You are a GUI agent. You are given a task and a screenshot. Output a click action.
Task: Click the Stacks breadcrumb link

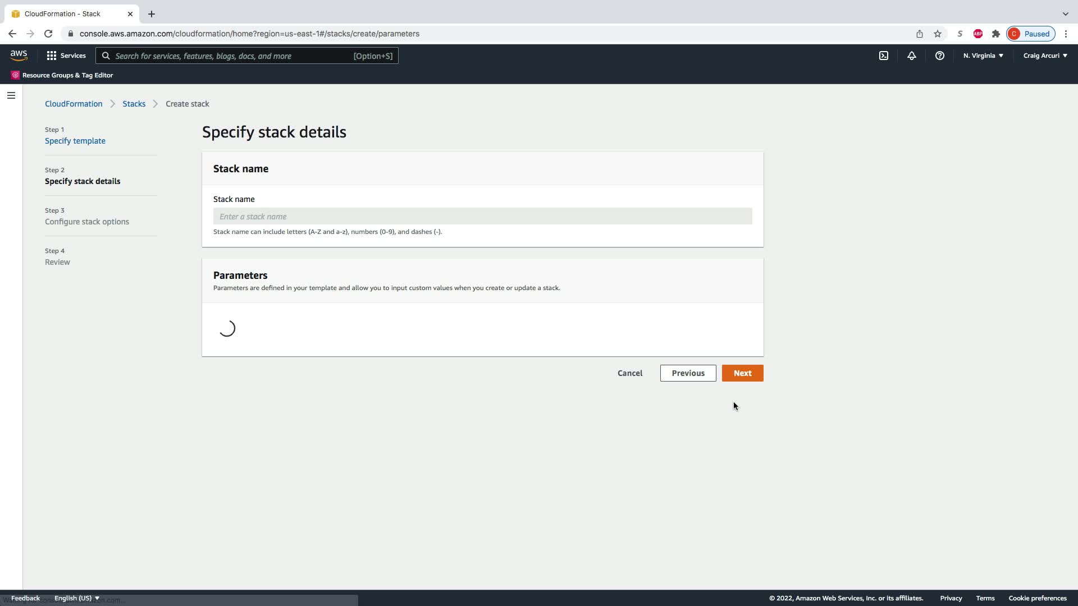(134, 104)
